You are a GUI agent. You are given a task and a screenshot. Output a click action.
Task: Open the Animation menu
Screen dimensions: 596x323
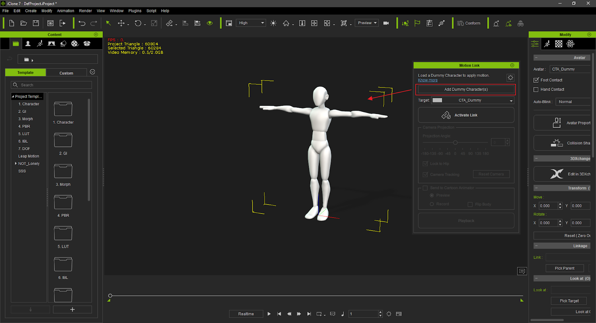pos(66,11)
